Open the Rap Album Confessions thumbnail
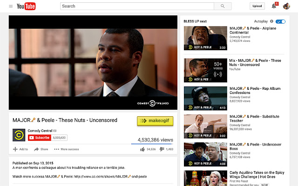 205,98
